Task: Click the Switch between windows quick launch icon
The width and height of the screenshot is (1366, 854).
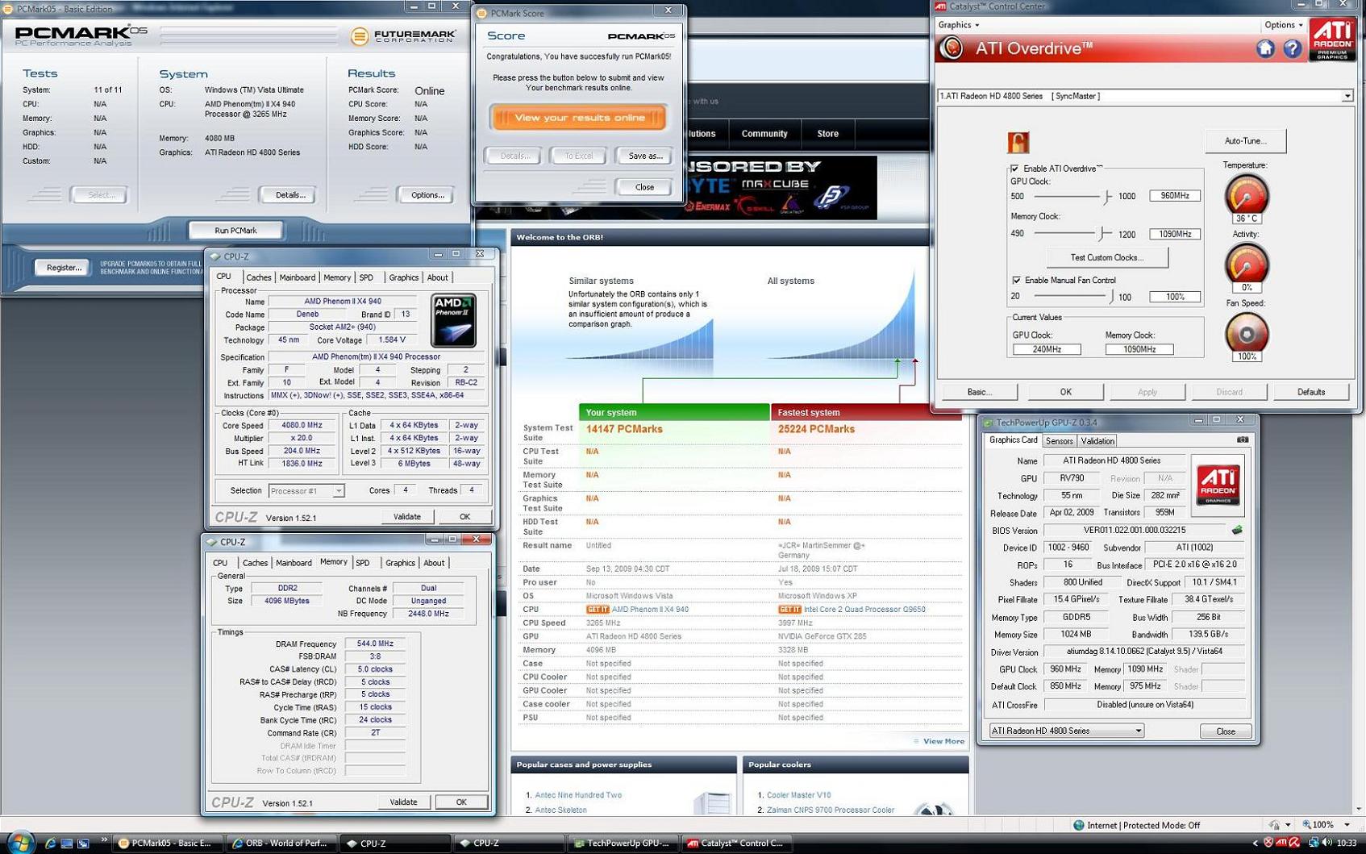Action: [83, 844]
